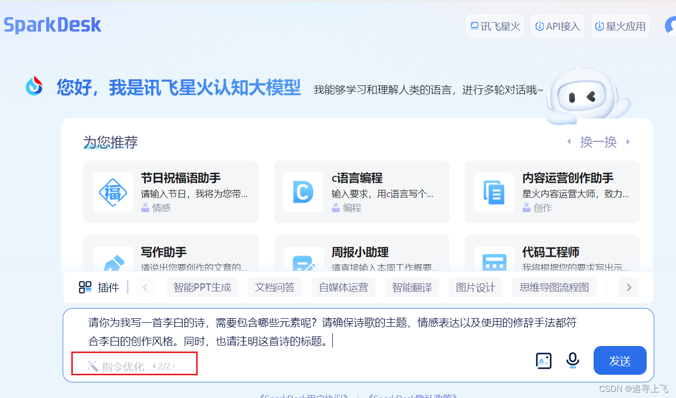Select 智能PPT生成 plugin
Image resolution: width=676 pixels, height=398 pixels.
point(202,287)
